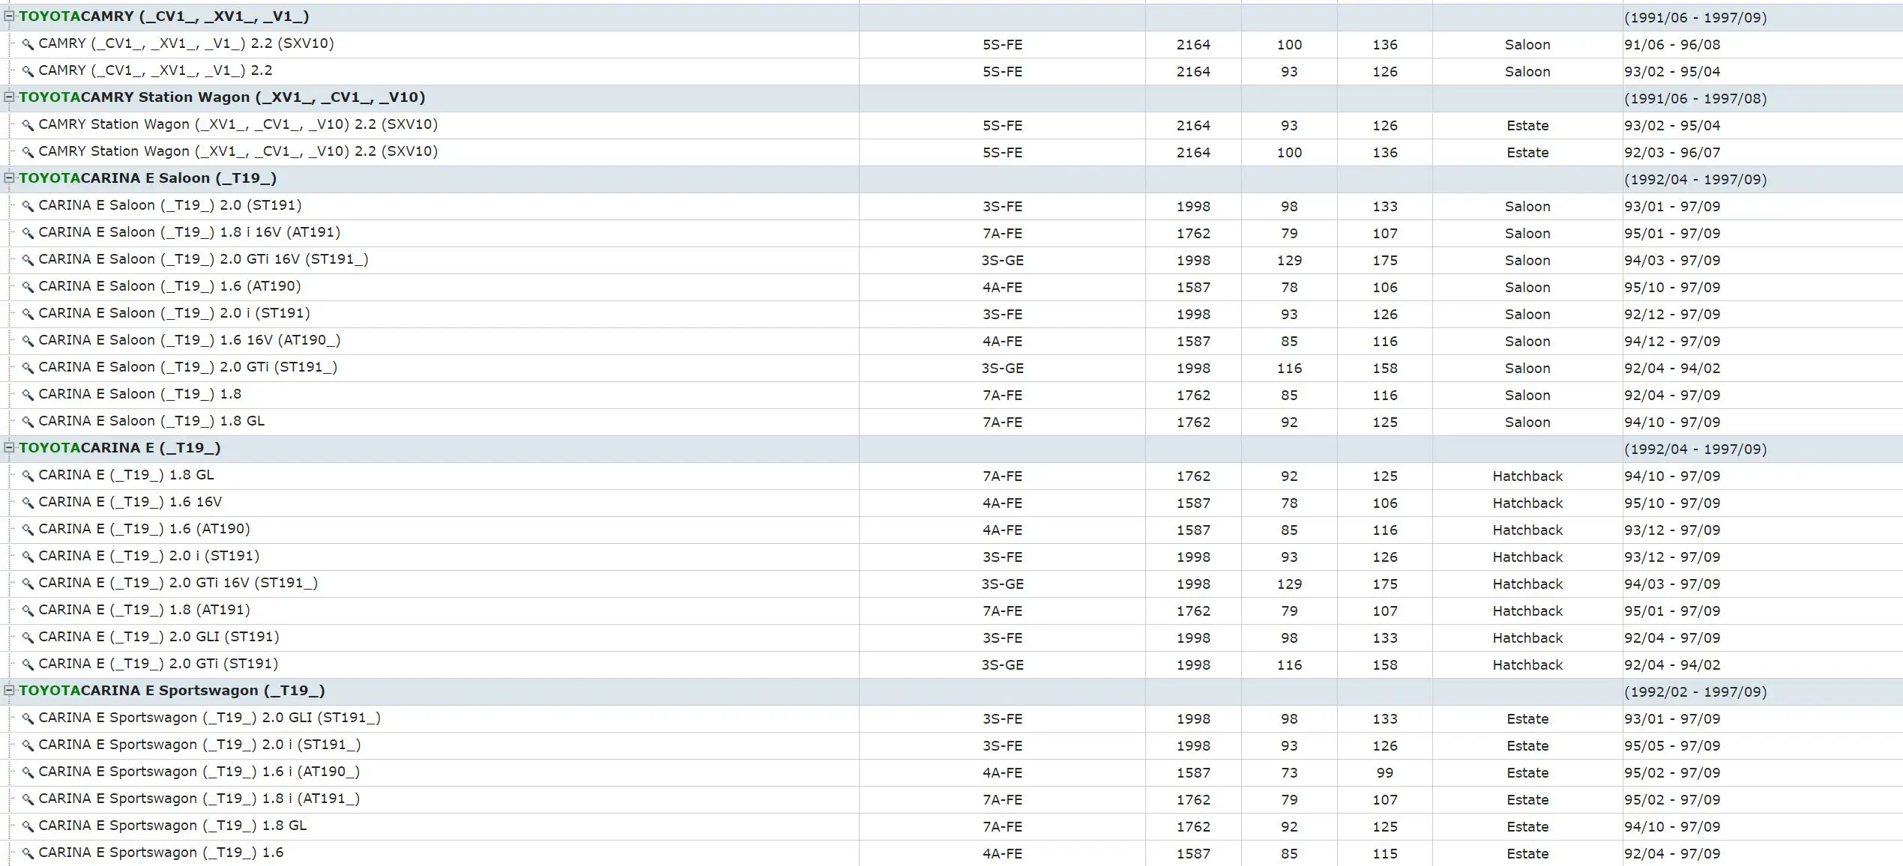Click the TOYOTA CARINA E Sportswagon (_T19_) header label
This screenshot has height=866, width=1903.
(172, 691)
